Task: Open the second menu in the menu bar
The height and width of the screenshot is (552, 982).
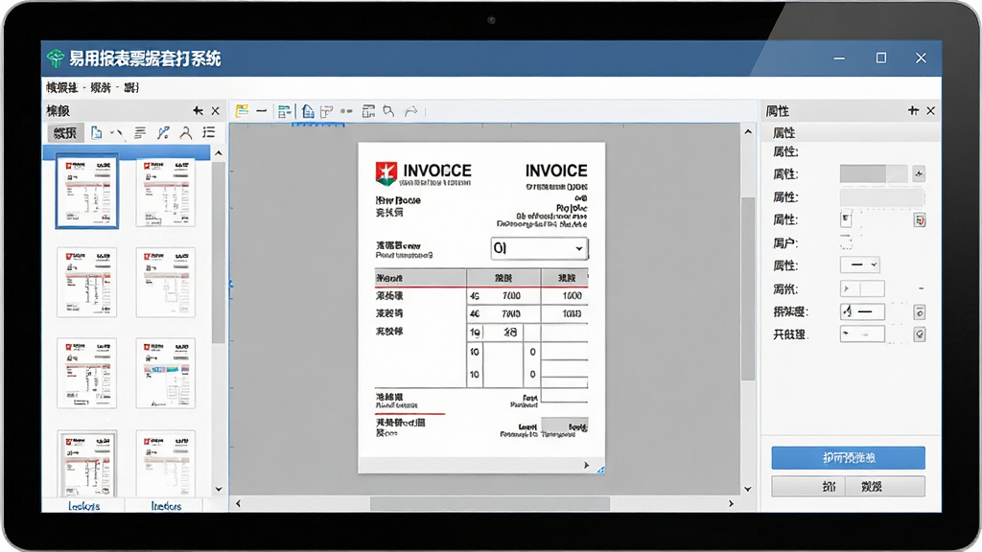Action: tap(100, 87)
